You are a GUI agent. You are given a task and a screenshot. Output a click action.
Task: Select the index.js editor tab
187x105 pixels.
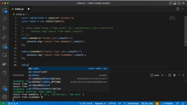[x=19, y=9]
